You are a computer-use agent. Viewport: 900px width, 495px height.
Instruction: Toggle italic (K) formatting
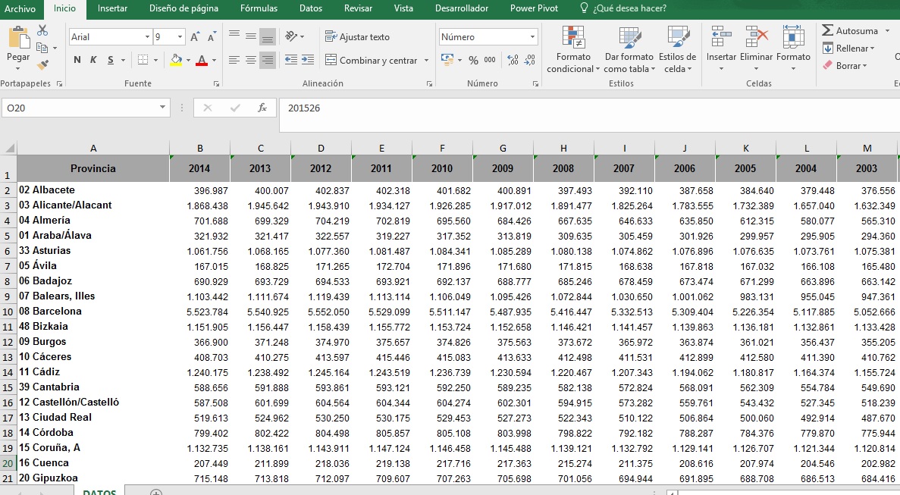[93, 60]
